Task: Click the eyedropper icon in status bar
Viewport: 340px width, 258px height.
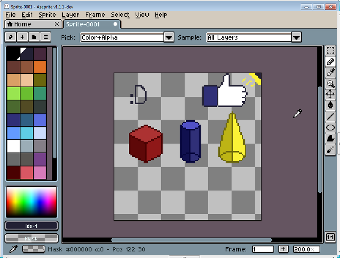Action: [14, 249]
